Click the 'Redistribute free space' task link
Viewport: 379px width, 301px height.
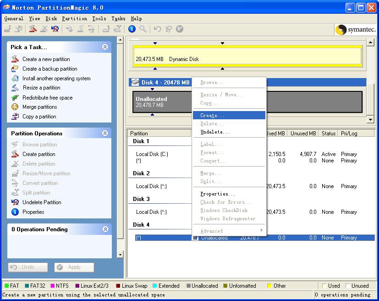[47, 98]
